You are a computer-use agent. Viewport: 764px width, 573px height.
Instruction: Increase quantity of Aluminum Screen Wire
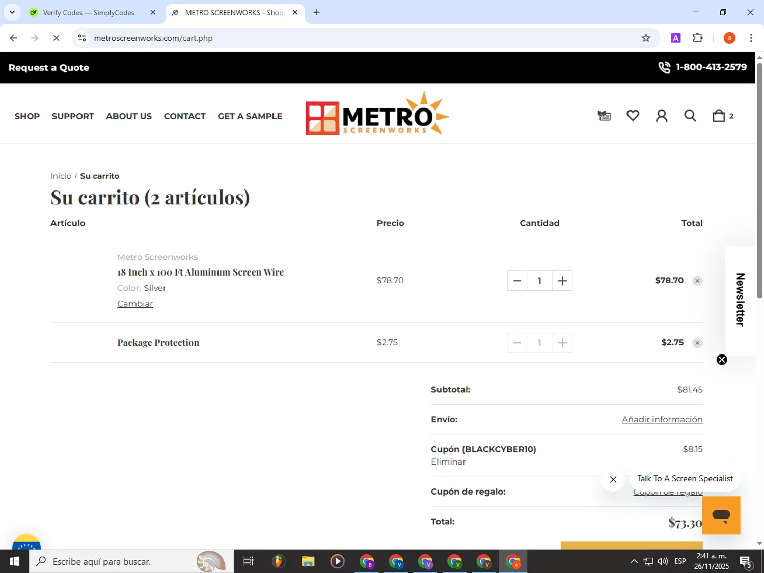coord(562,281)
